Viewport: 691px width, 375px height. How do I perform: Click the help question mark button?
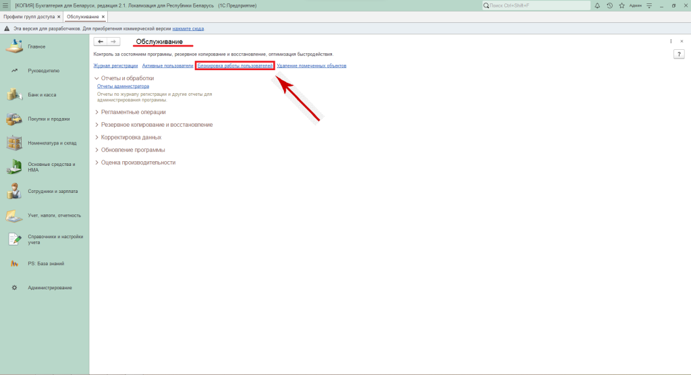tap(680, 54)
